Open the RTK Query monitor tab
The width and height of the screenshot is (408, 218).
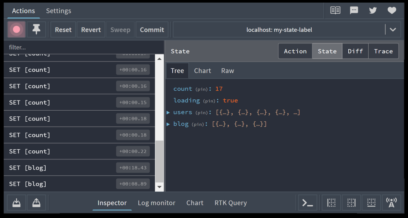(230, 203)
